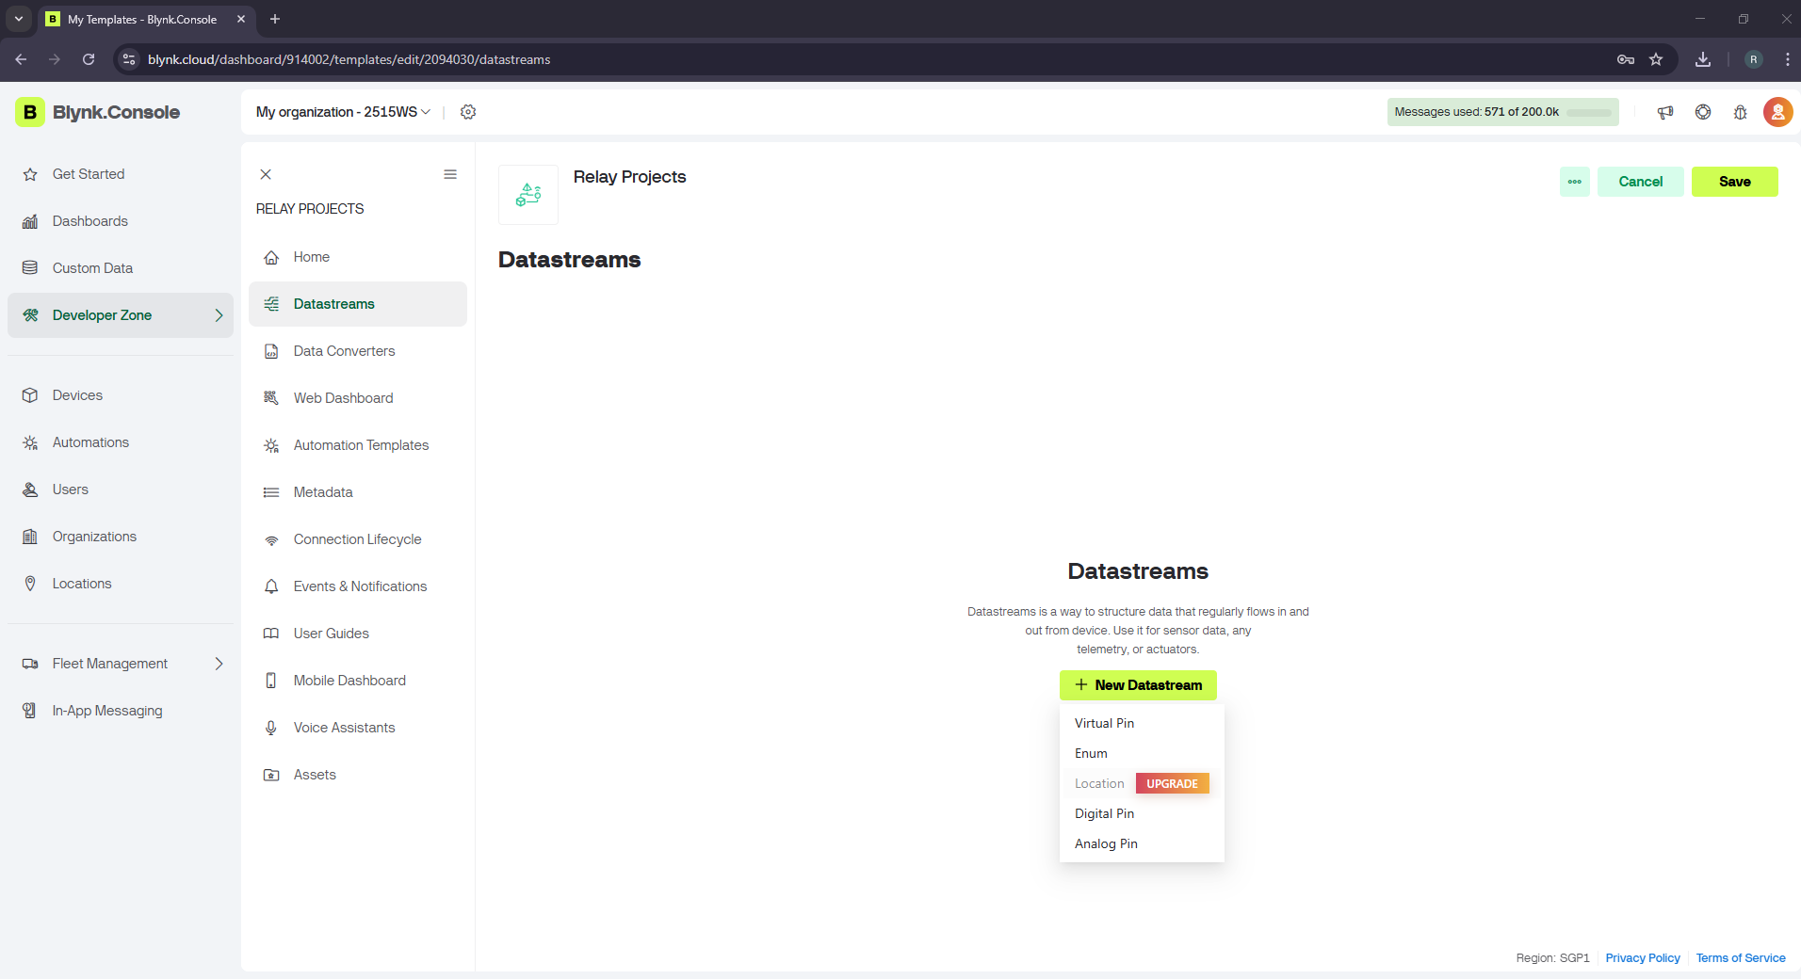The height and width of the screenshot is (979, 1801).
Task: Save the template changes
Action: (1734, 182)
